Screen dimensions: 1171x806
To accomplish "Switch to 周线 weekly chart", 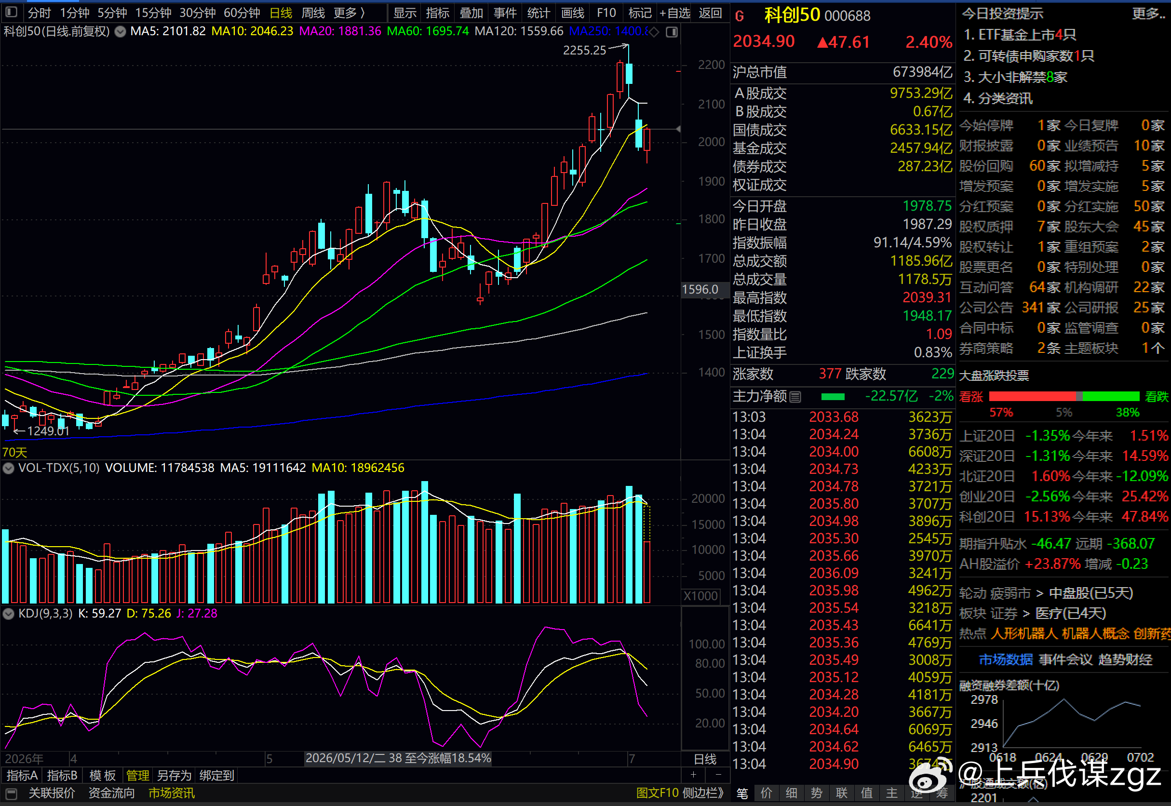I will (313, 13).
